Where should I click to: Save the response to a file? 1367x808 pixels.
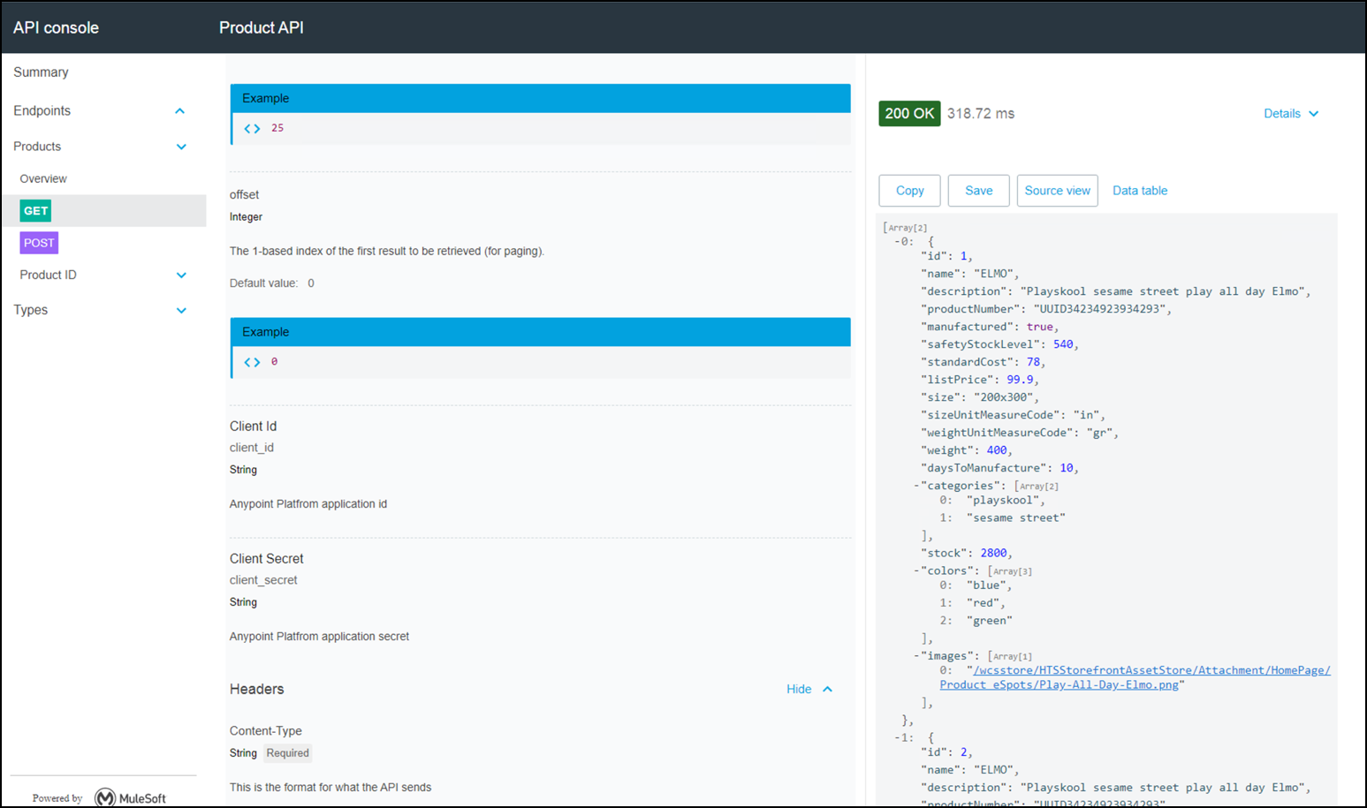pyautogui.click(x=978, y=191)
